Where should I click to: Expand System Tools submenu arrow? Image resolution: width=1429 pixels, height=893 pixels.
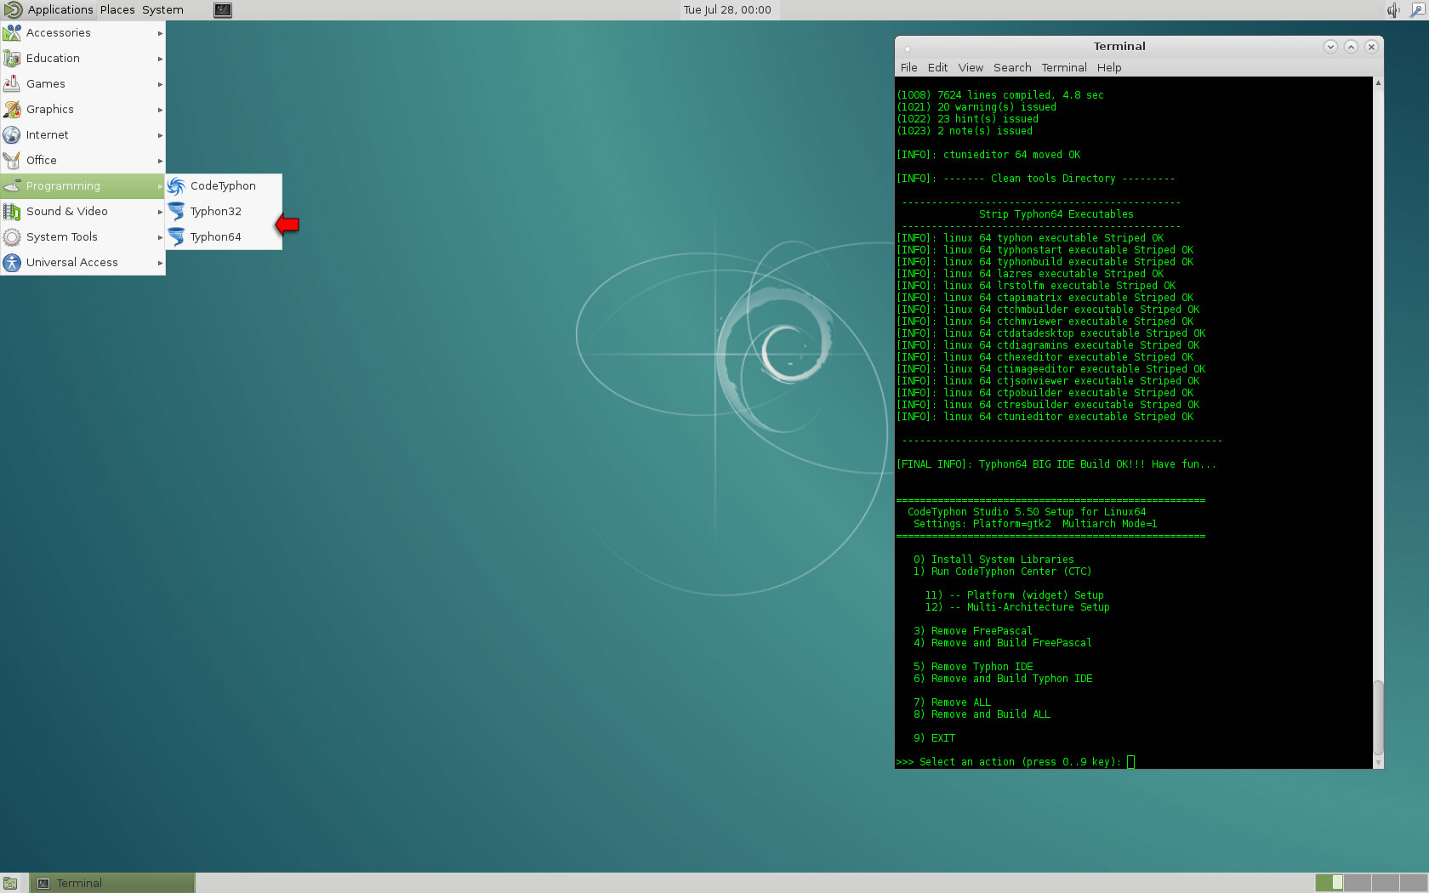coord(160,237)
